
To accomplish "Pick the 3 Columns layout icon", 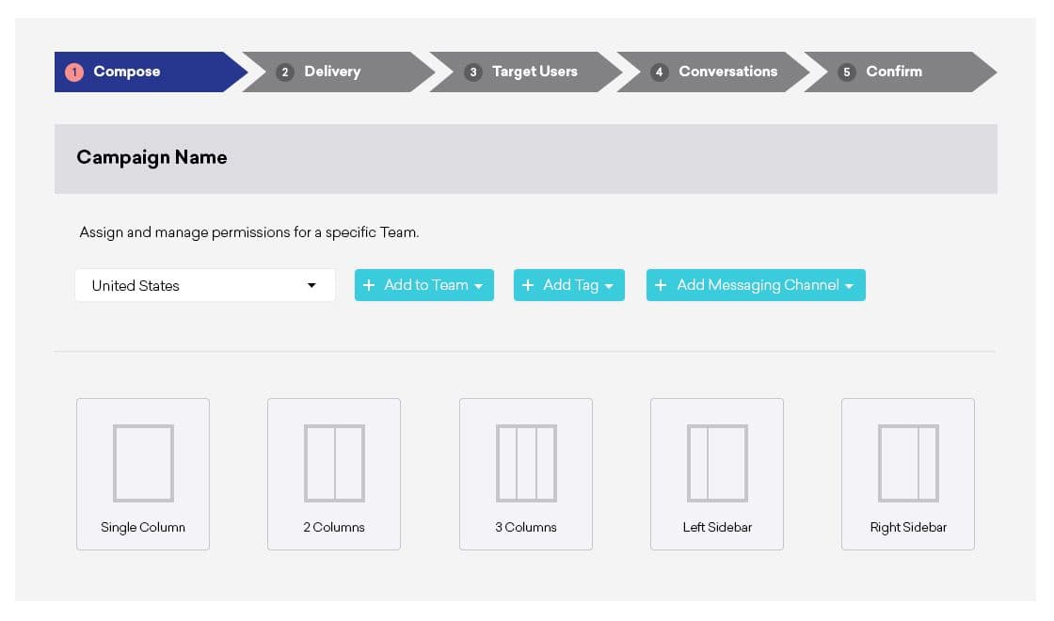I will pos(526,463).
